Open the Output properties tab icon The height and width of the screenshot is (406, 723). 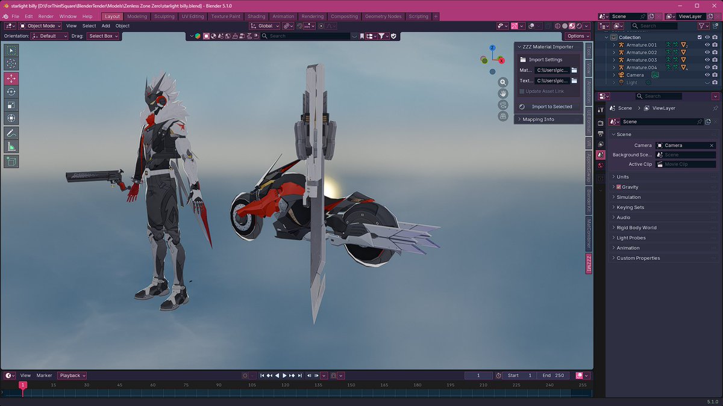point(601,134)
